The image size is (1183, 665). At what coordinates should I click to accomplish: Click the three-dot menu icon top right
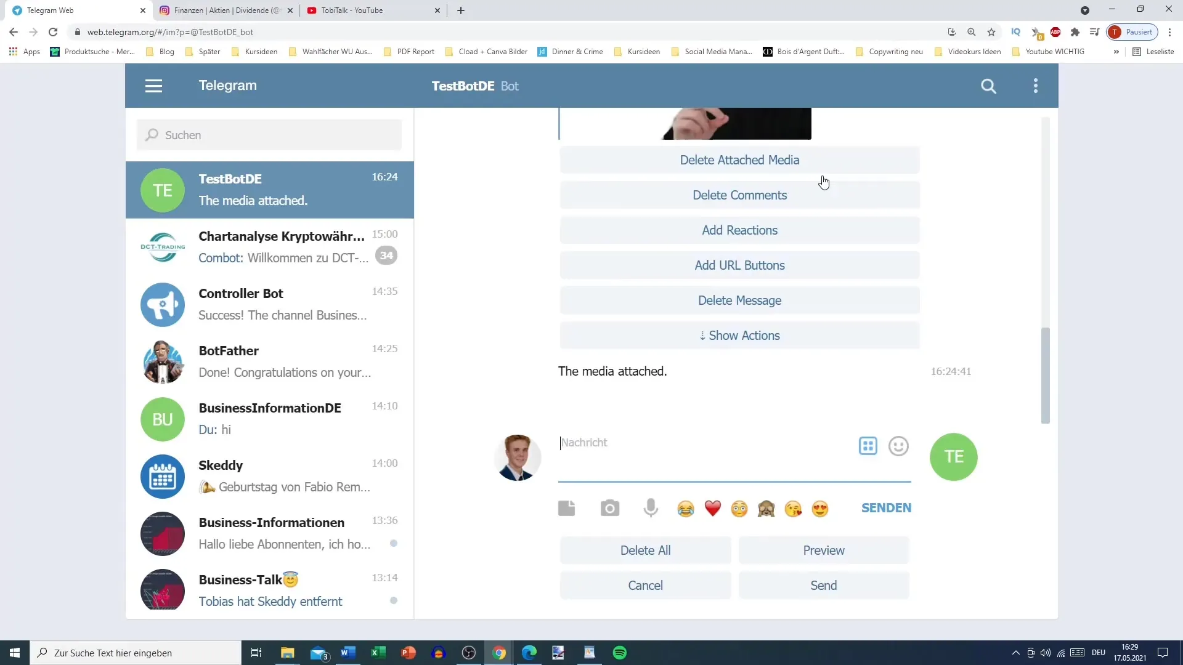1036,85
